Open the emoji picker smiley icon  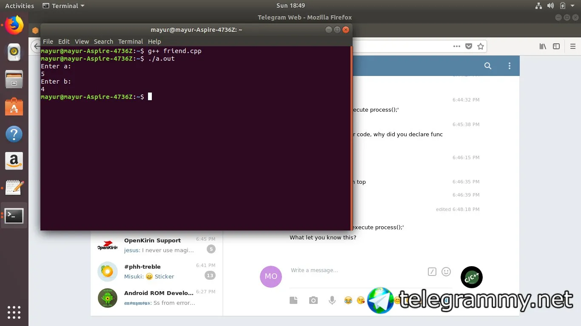pyautogui.click(x=446, y=271)
